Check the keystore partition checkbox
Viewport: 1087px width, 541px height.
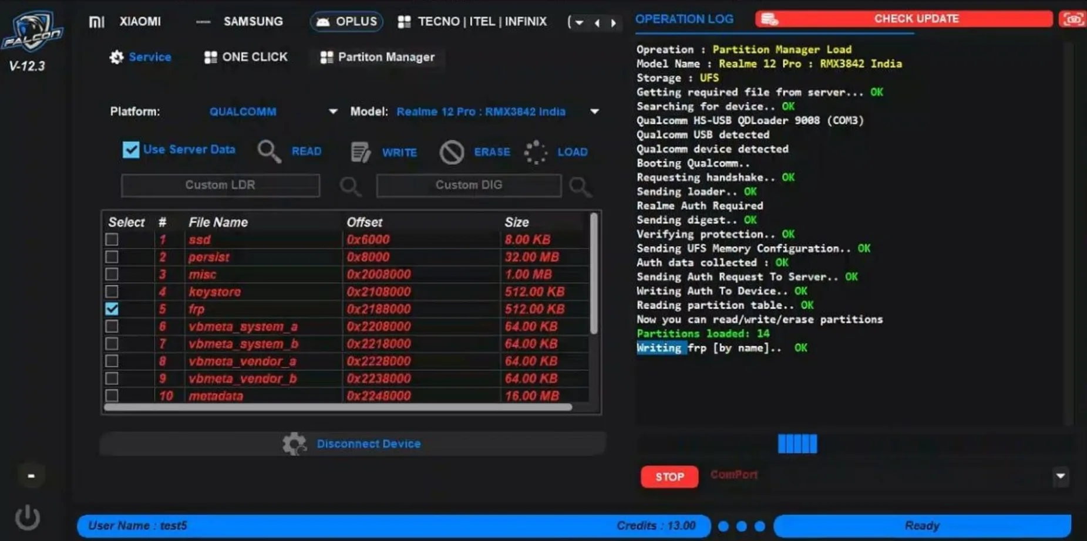[x=112, y=292]
